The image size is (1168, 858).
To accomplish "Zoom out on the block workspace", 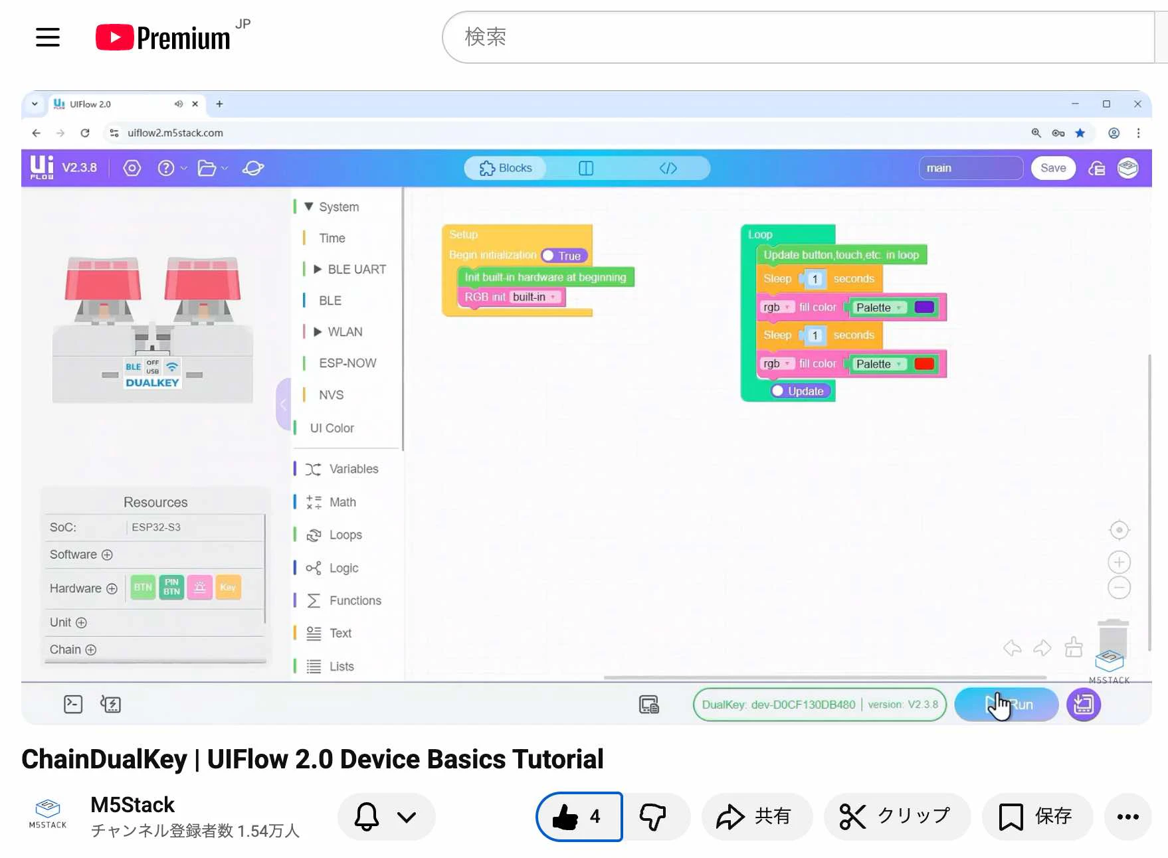I will click(1119, 588).
